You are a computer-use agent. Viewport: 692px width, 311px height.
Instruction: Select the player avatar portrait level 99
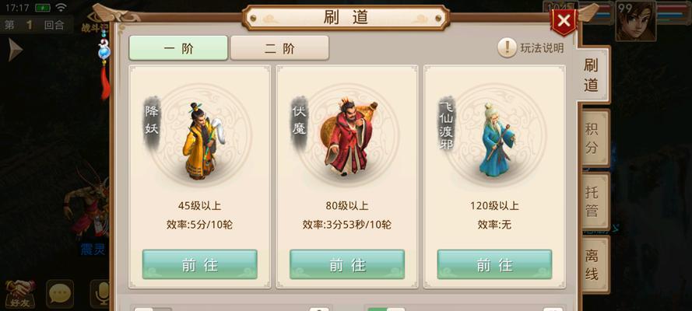coord(635,21)
